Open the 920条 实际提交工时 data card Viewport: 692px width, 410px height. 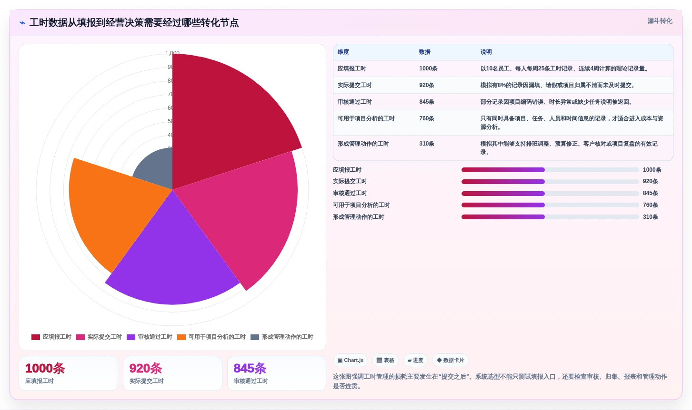coord(172,373)
